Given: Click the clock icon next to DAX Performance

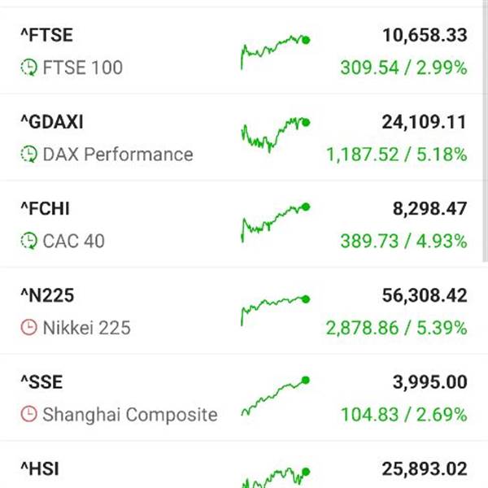Looking at the screenshot, I should pyautogui.click(x=28, y=155).
